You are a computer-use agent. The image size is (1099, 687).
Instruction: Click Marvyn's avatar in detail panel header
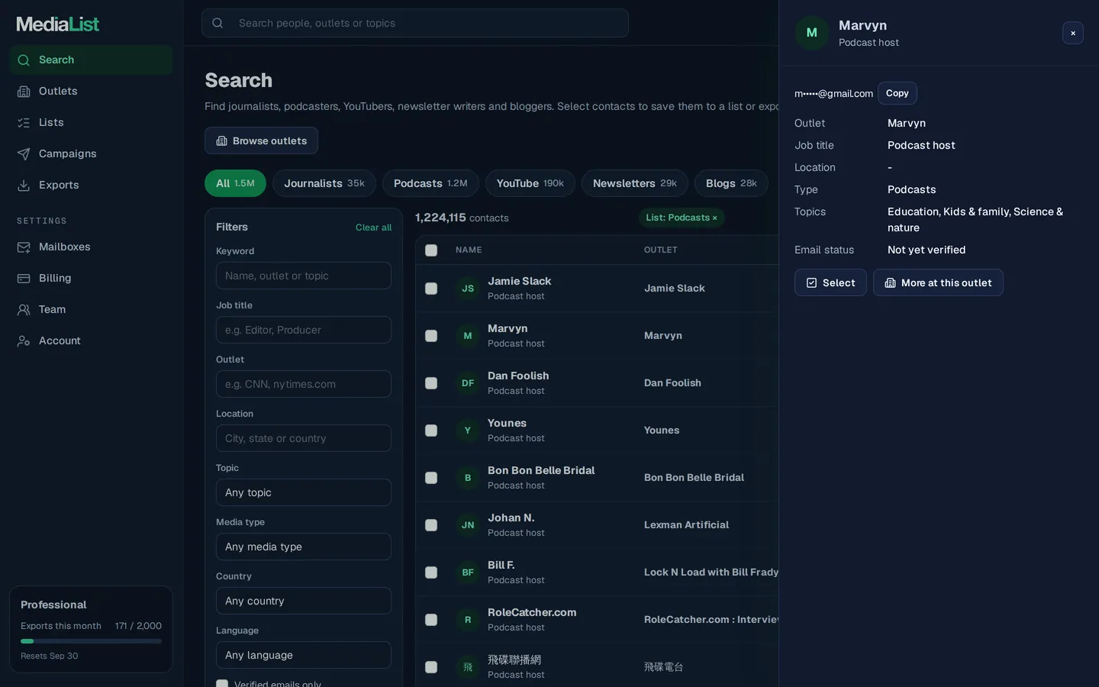coord(812,33)
